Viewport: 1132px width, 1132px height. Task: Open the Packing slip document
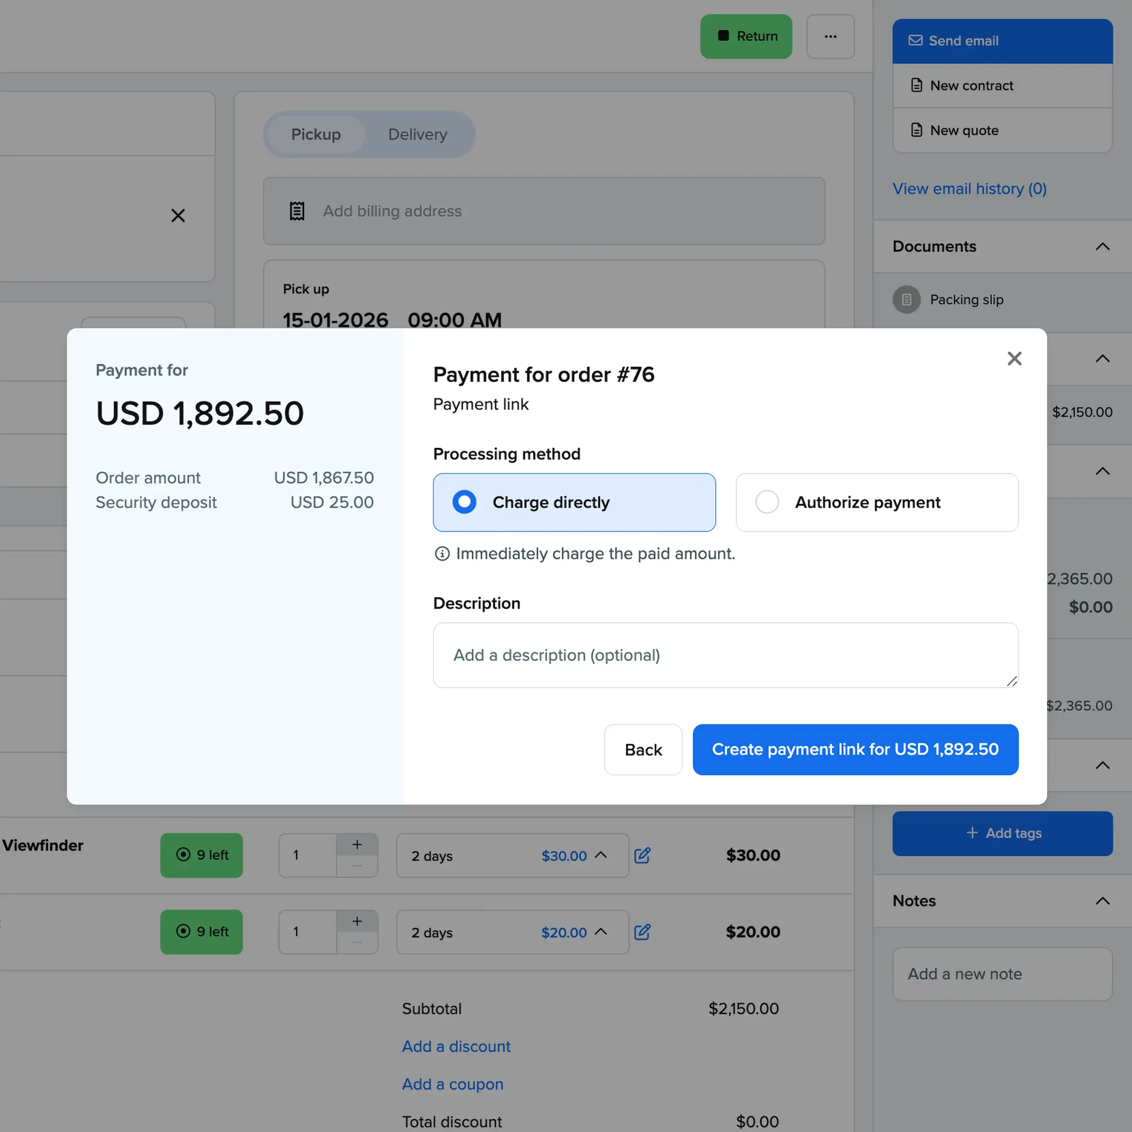click(967, 300)
